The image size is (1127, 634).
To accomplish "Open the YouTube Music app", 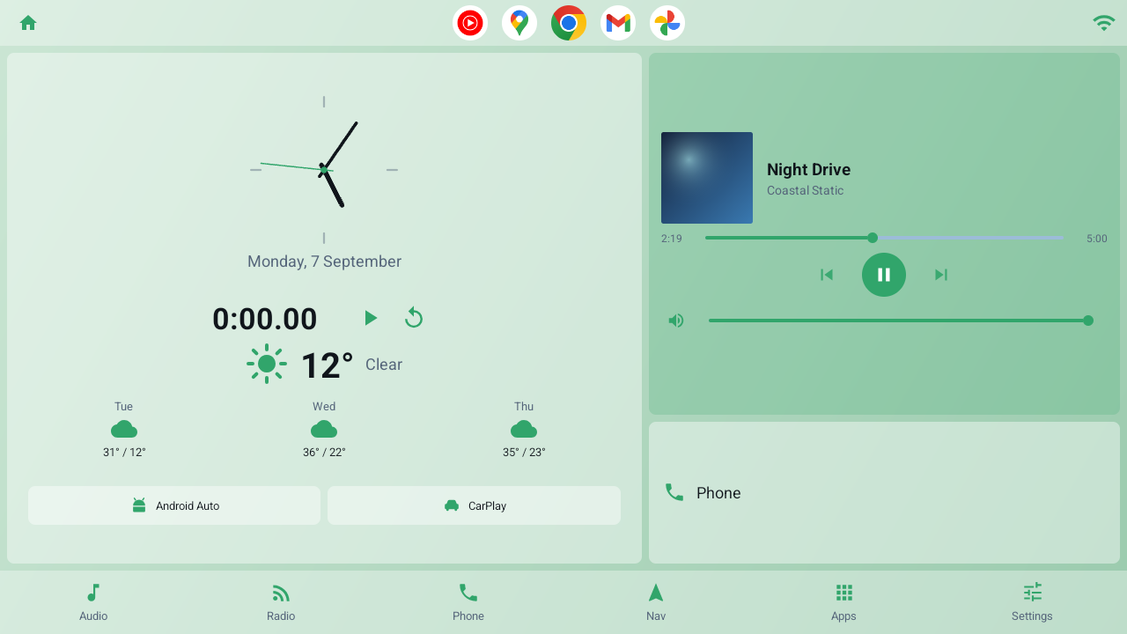I will [470, 23].
